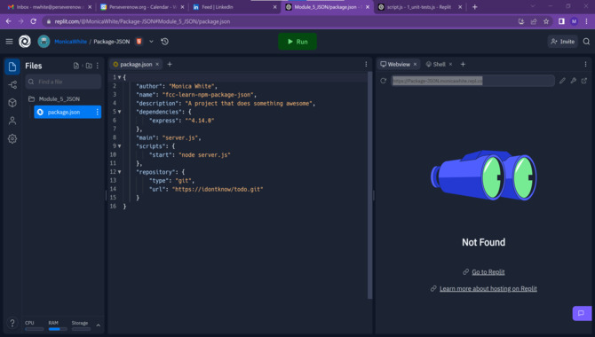Switch to the Shell tab
The height and width of the screenshot is (337, 595).
point(436,65)
